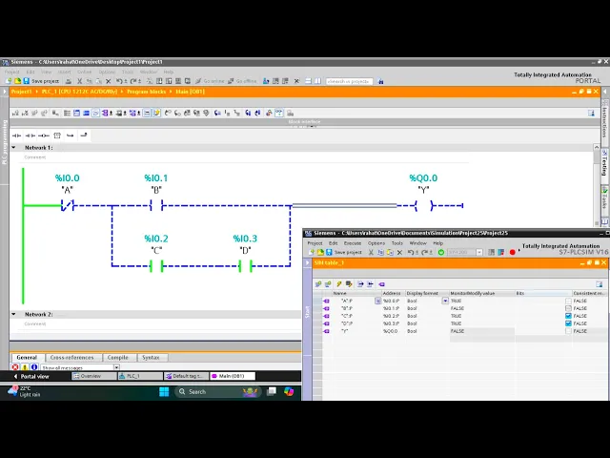Uncheck the Bits checkbox for row D
This screenshot has width=610, height=458.
pos(568,323)
